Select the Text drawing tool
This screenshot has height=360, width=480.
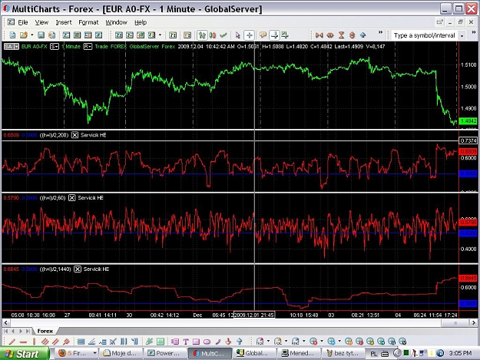coord(186,342)
